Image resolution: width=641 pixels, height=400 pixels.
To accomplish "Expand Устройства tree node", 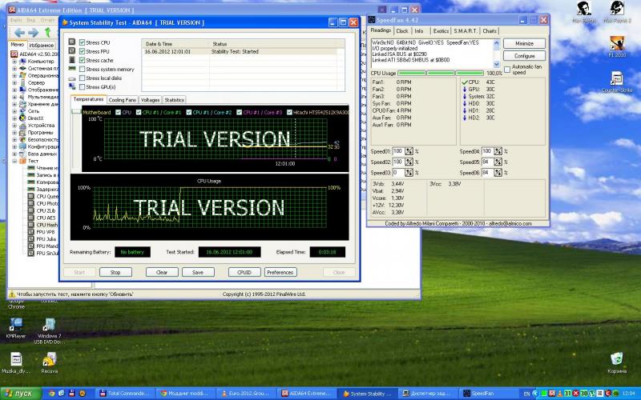I will click(x=14, y=126).
